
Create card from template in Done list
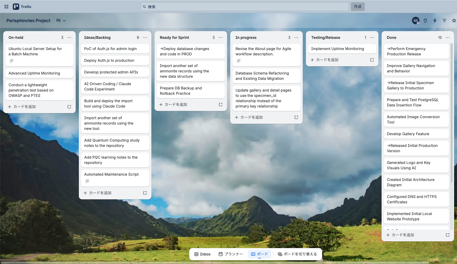[x=448, y=235]
